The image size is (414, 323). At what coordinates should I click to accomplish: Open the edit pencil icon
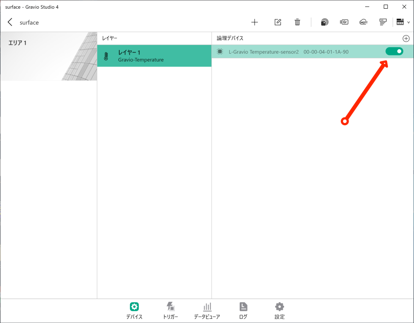[x=278, y=22]
